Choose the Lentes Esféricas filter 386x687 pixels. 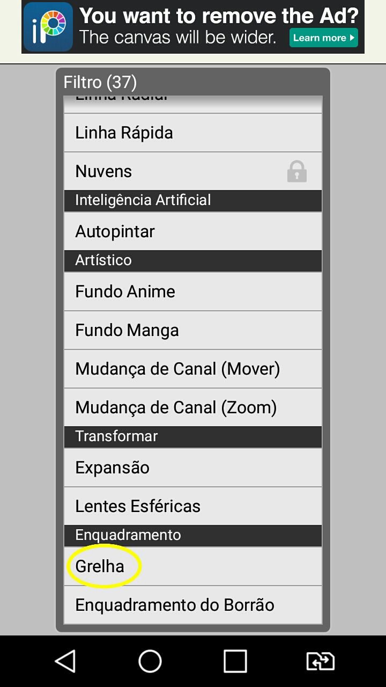193,506
